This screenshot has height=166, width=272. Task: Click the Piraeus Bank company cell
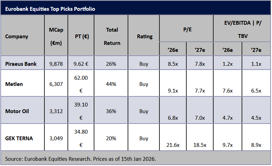click(x=21, y=64)
